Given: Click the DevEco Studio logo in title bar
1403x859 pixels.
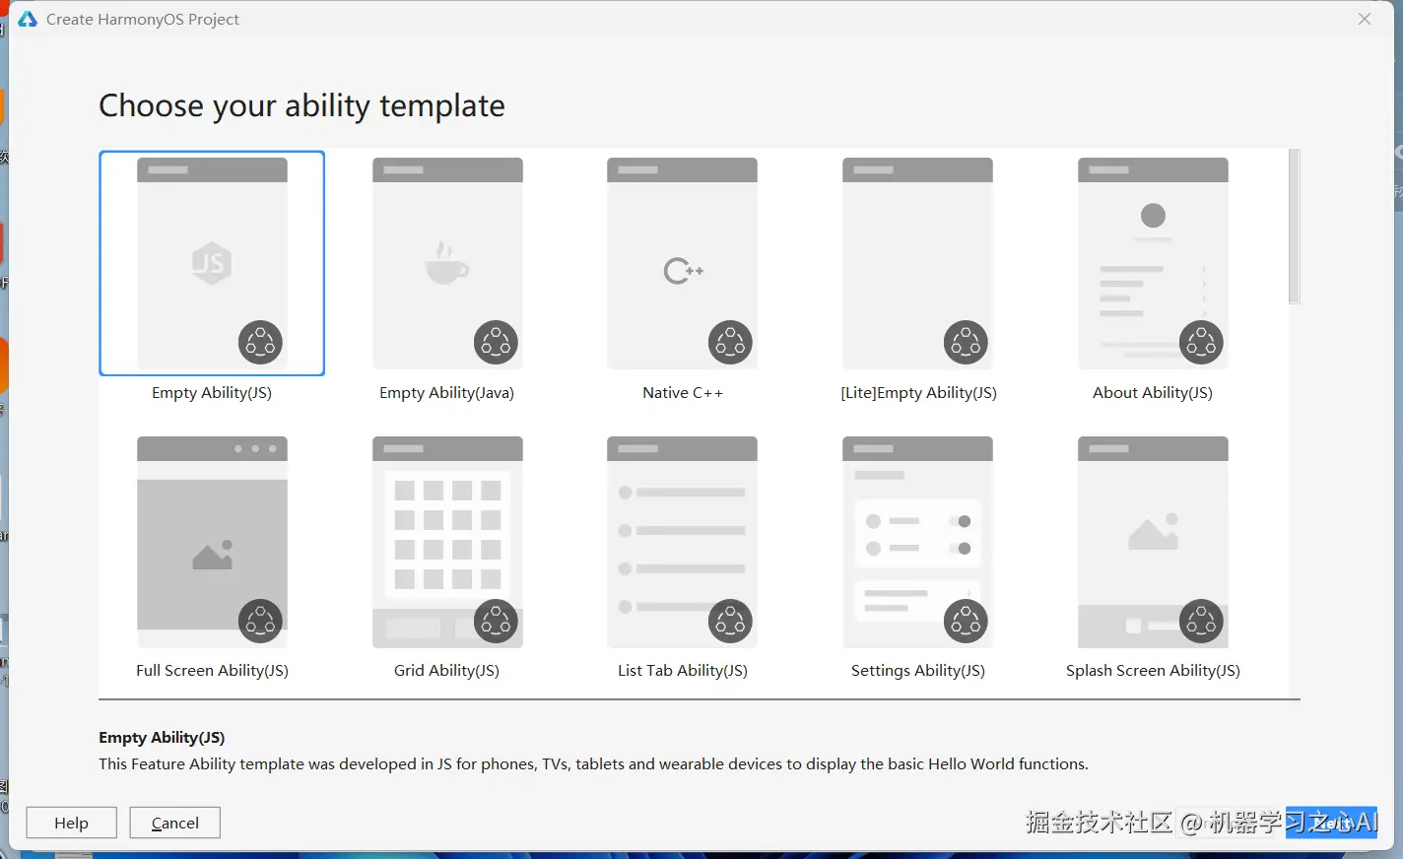Looking at the screenshot, I should tap(28, 20).
